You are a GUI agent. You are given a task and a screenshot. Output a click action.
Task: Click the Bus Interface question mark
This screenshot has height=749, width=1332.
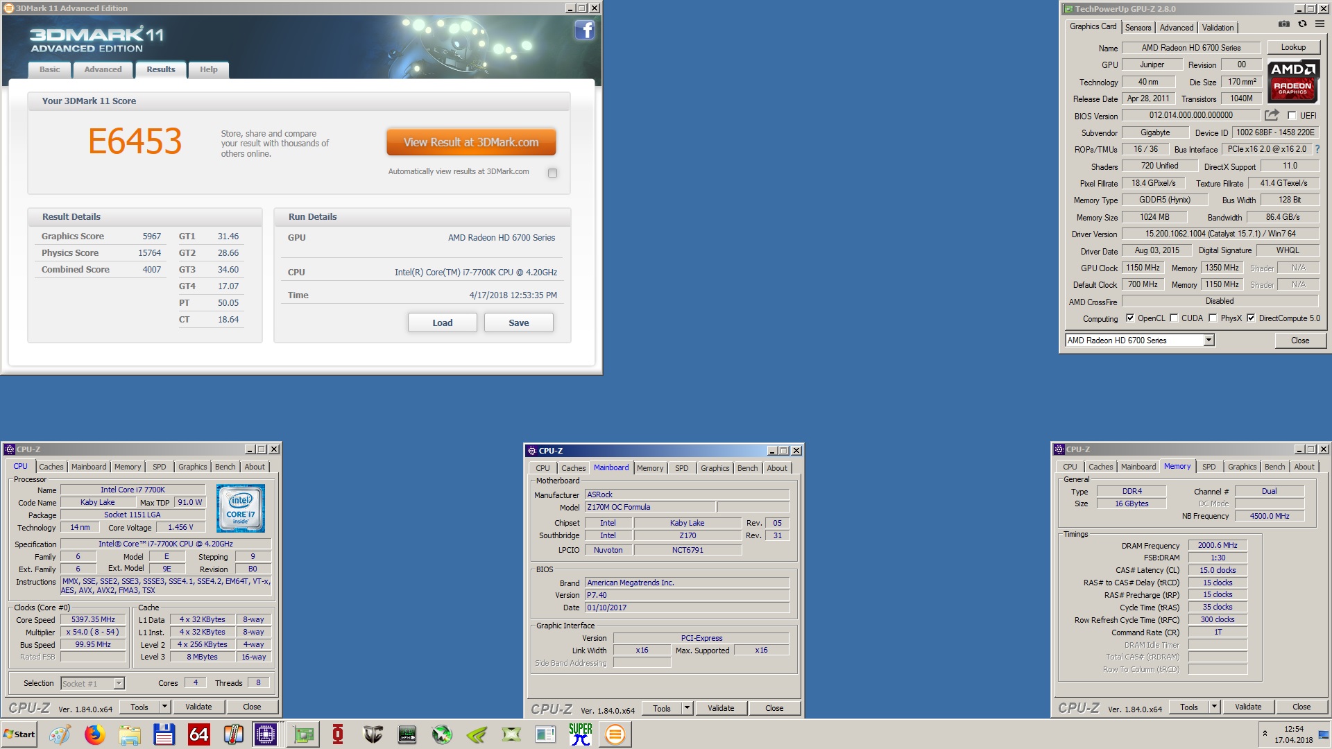point(1317,149)
